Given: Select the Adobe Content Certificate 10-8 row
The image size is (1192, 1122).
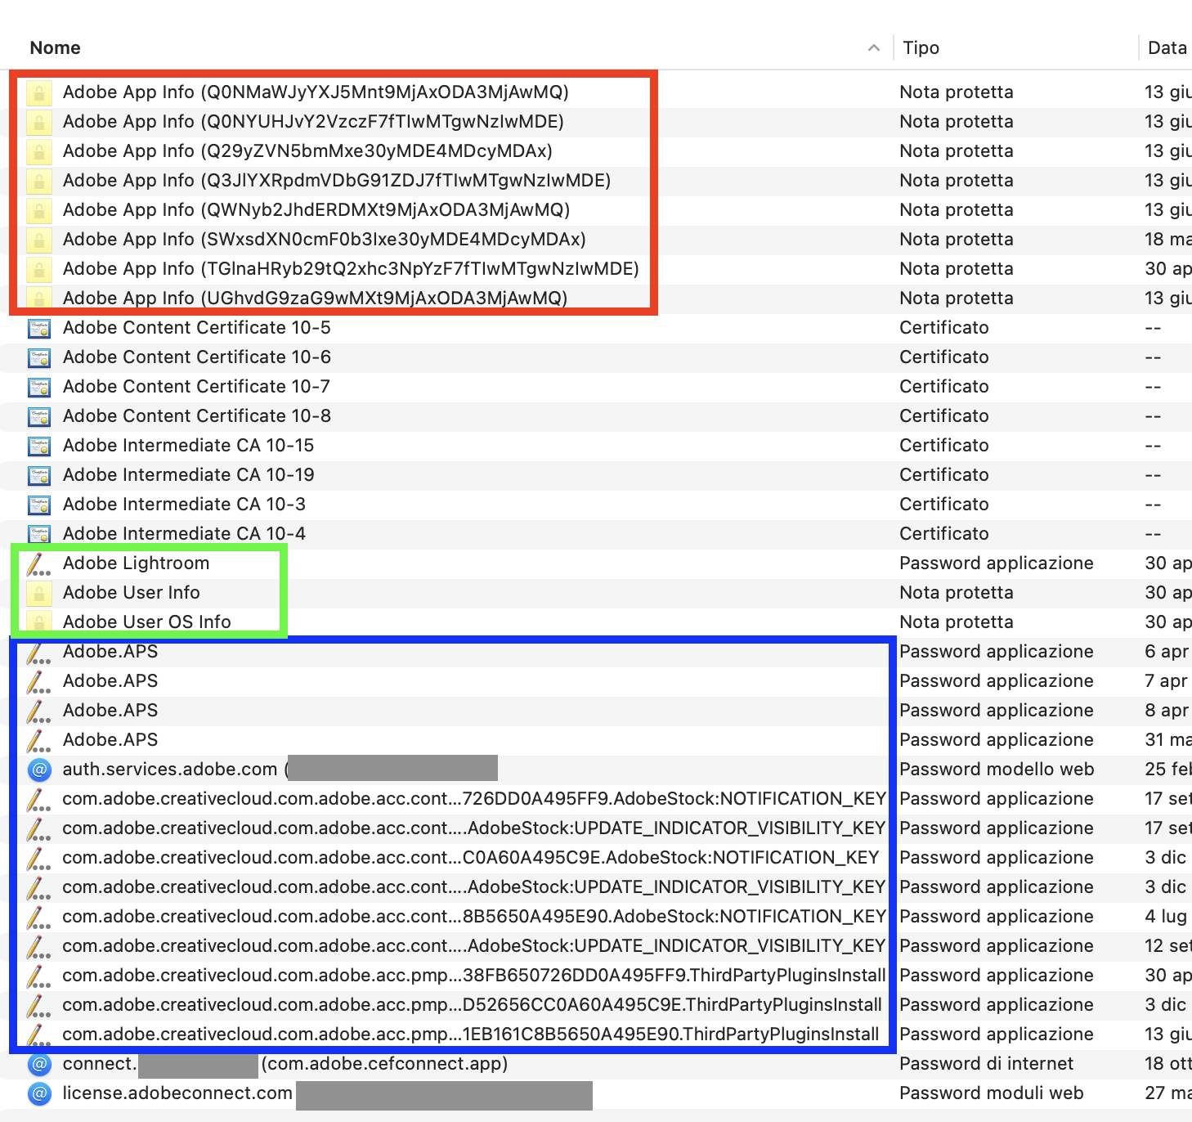Looking at the screenshot, I should pos(197,416).
